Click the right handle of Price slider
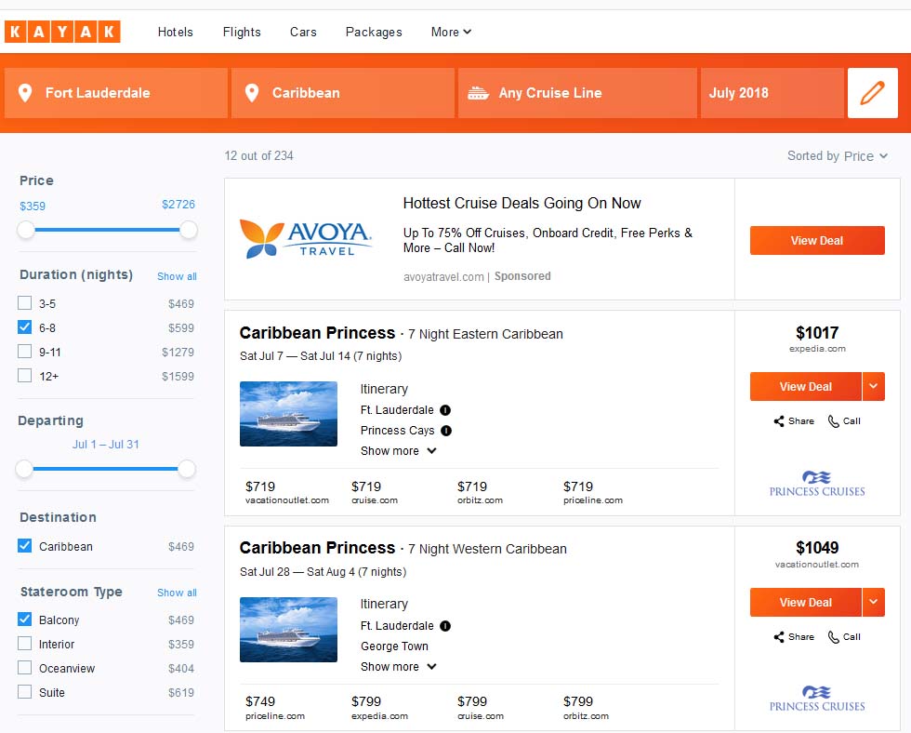The height and width of the screenshot is (733, 911). 188,230
